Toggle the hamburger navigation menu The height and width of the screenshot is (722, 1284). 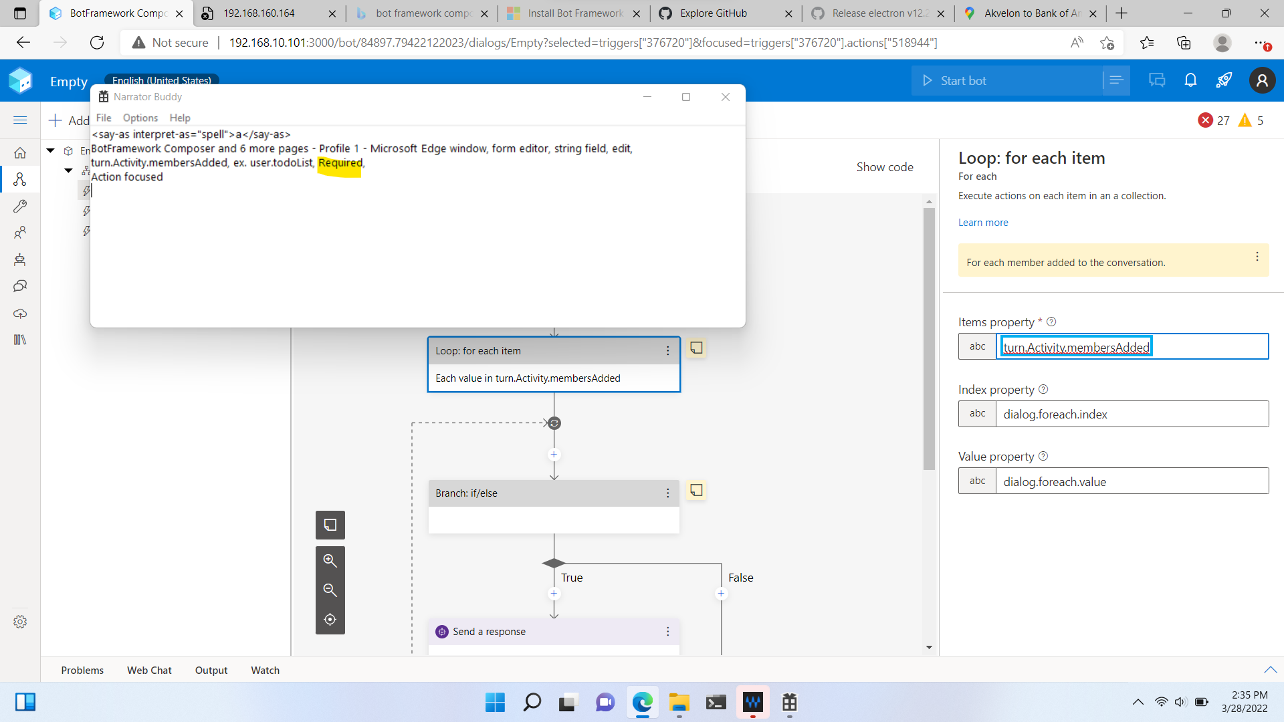[20, 120]
